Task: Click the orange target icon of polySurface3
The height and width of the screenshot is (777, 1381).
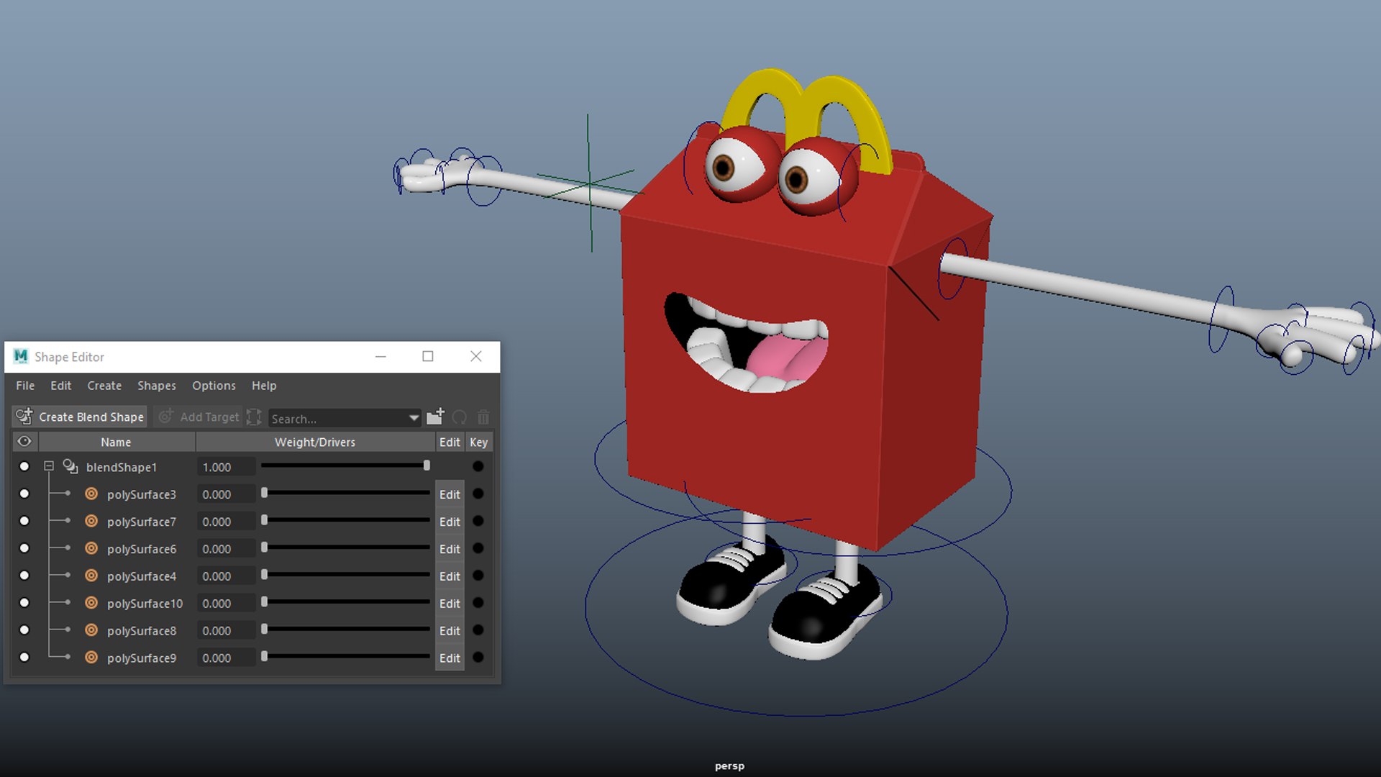Action: point(91,494)
